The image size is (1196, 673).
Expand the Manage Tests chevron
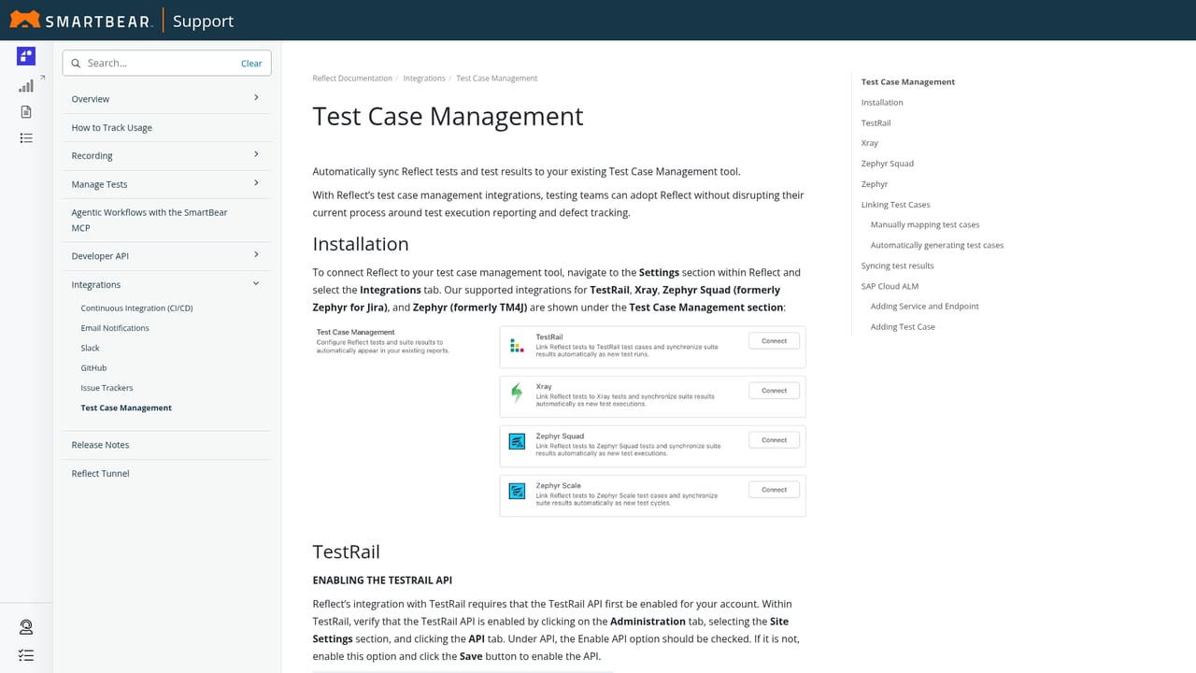point(256,183)
